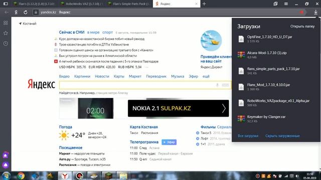Open the downloads arrow icon in toolbar

tap(315, 12)
